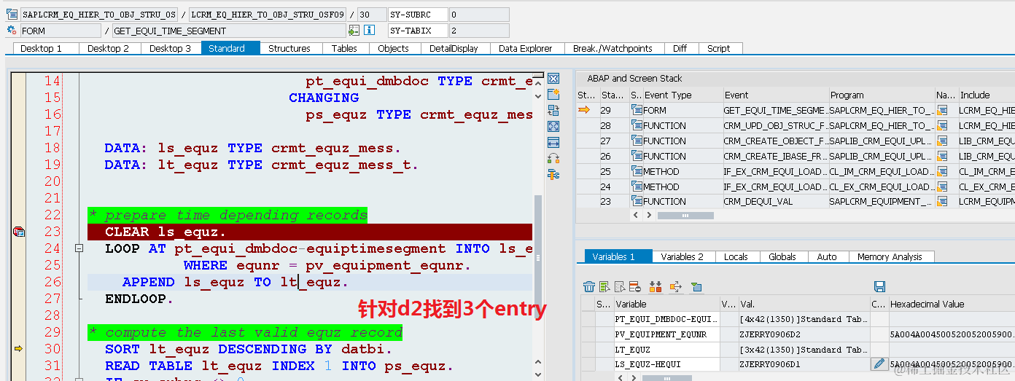The height and width of the screenshot is (381, 1015).
Task: Click the breakpoint marker at line 23
Action: (x=18, y=232)
